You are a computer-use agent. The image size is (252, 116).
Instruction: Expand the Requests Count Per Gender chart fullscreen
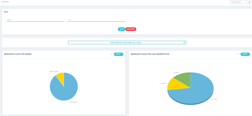112,54
